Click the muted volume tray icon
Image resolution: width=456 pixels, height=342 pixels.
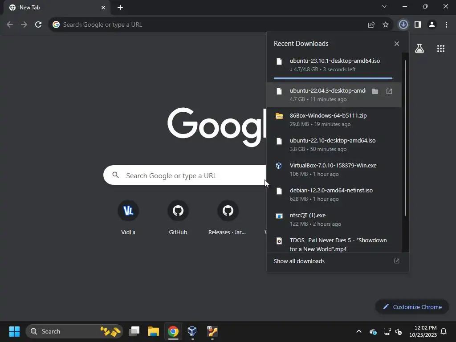point(399,331)
